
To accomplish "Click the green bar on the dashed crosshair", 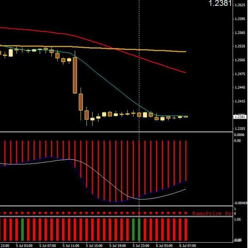I will pyautogui.click(x=139, y=230).
